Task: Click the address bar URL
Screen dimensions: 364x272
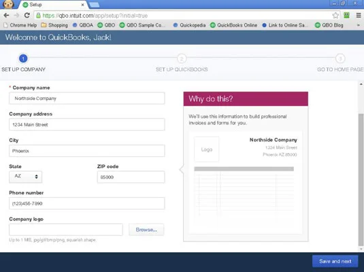Action: tap(95, 16)
